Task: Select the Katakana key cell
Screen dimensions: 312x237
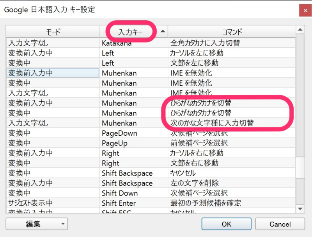Action: pos(133,43)
